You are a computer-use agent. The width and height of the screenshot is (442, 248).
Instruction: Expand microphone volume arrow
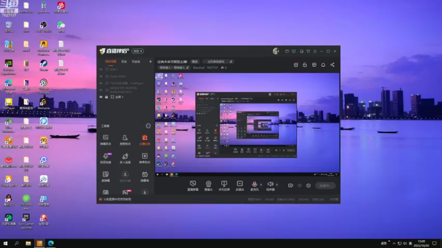click(261, 185)
